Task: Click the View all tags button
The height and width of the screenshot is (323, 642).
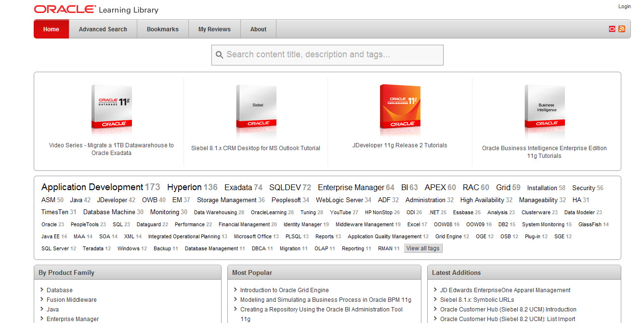Action: [x=423, y=248]
